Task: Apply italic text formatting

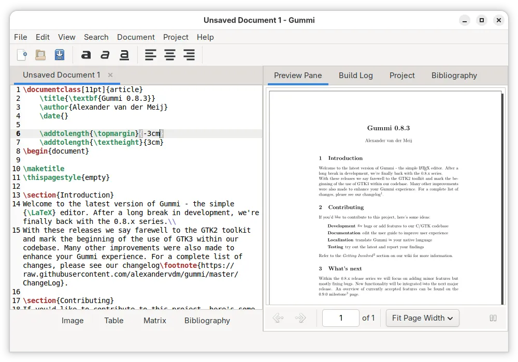Action: 105,55
